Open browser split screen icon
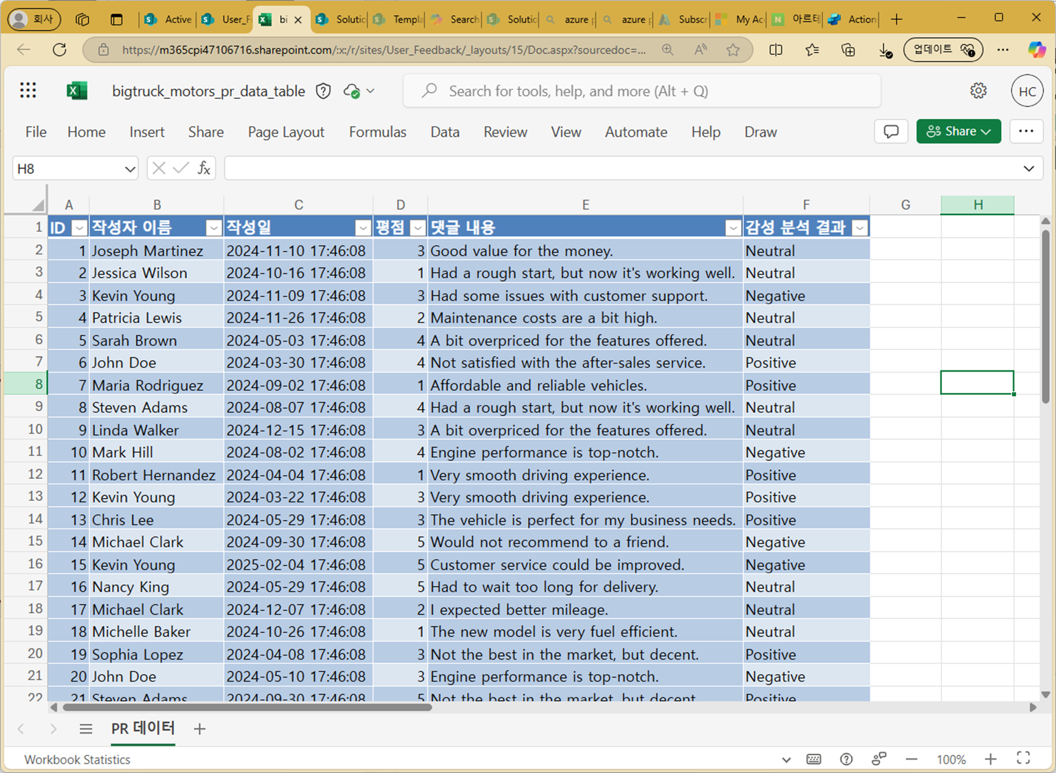The height and width of the screenshot is (773, 1056). pyautogui.click(x=776, y=49)
